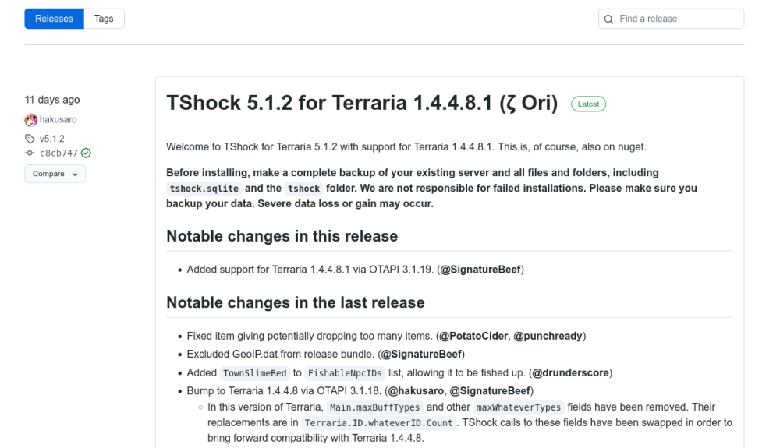Image resolution: width=780 pixels, height=448 pixels.
Task: Open the v5.1.2 tag link
Action: click(51, 139)
